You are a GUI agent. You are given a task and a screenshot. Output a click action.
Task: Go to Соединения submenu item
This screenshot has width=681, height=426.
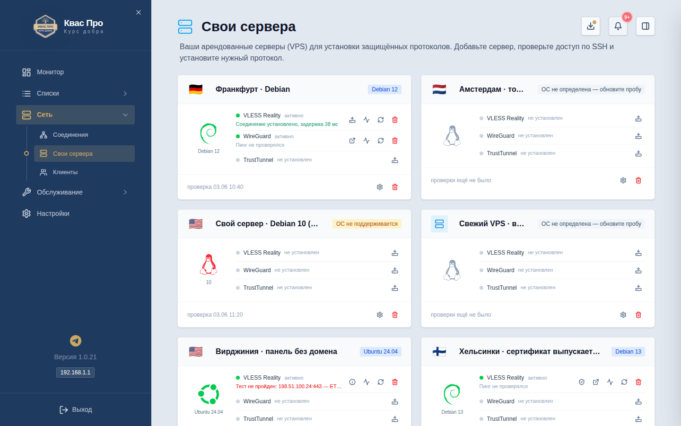point(84,135)
